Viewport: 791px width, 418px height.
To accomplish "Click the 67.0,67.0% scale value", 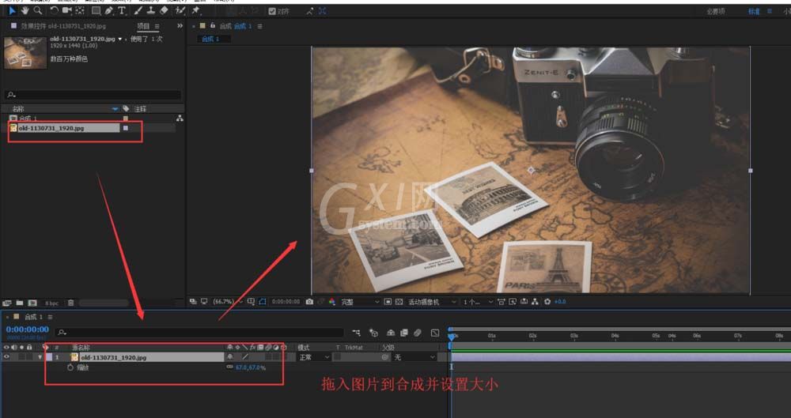I will click(x=251, y=367).
